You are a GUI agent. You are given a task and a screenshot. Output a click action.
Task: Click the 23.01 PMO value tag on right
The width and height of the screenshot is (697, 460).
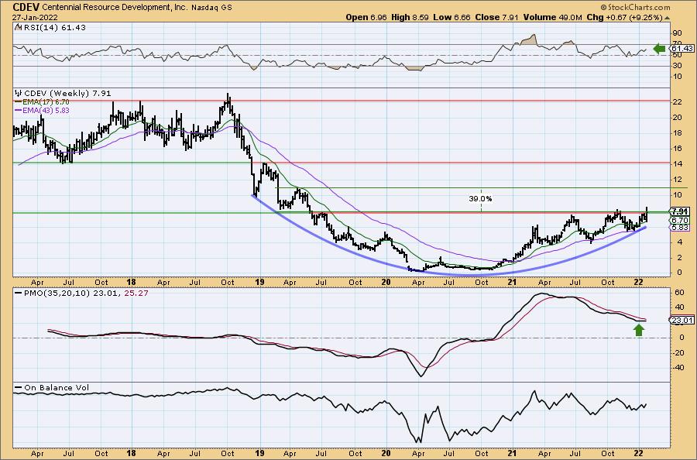pos(682,320)
